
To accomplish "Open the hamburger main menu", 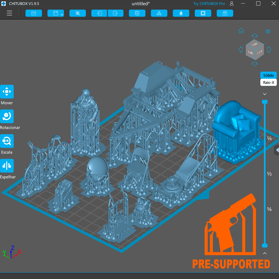I will pyautogui.click(x=9, y=13).
